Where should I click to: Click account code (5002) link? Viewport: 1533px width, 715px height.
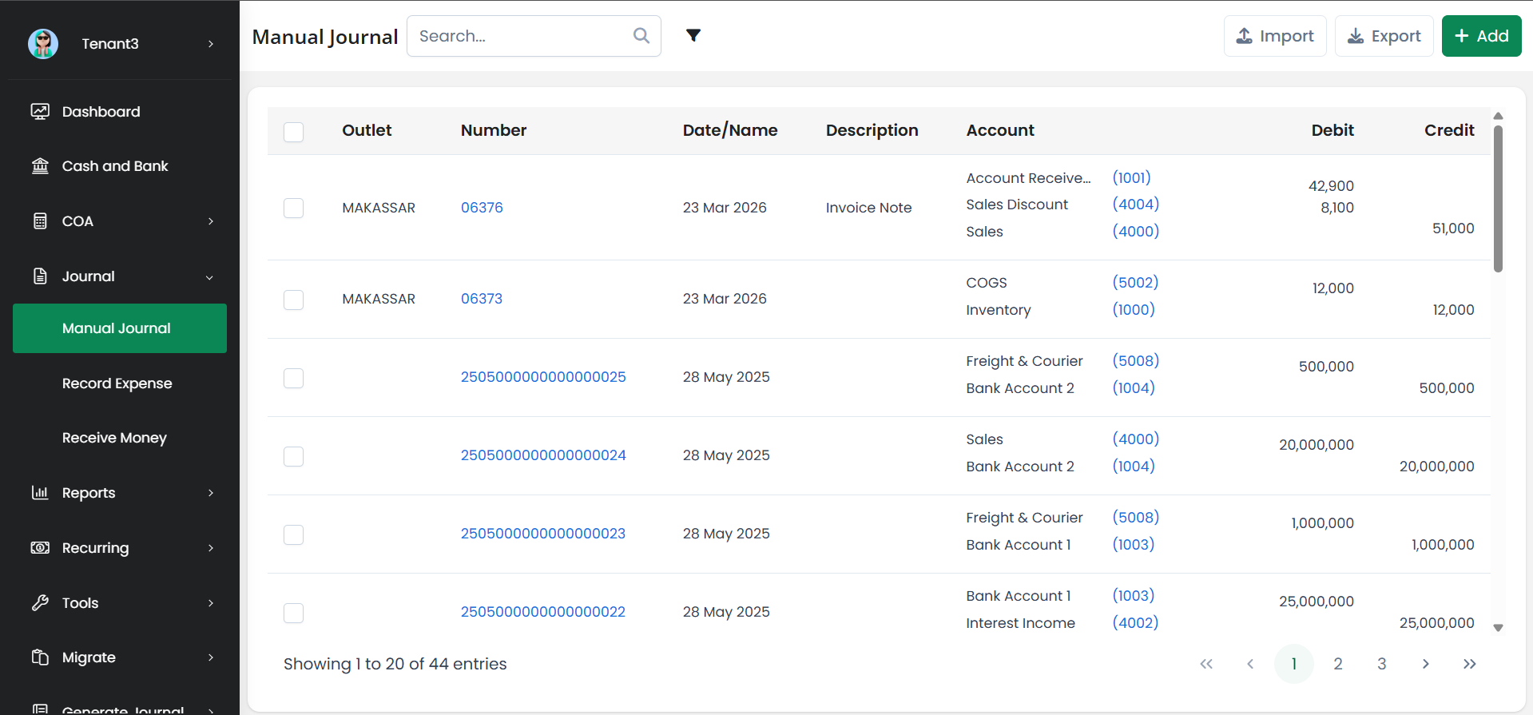(x=1135, y=283)
